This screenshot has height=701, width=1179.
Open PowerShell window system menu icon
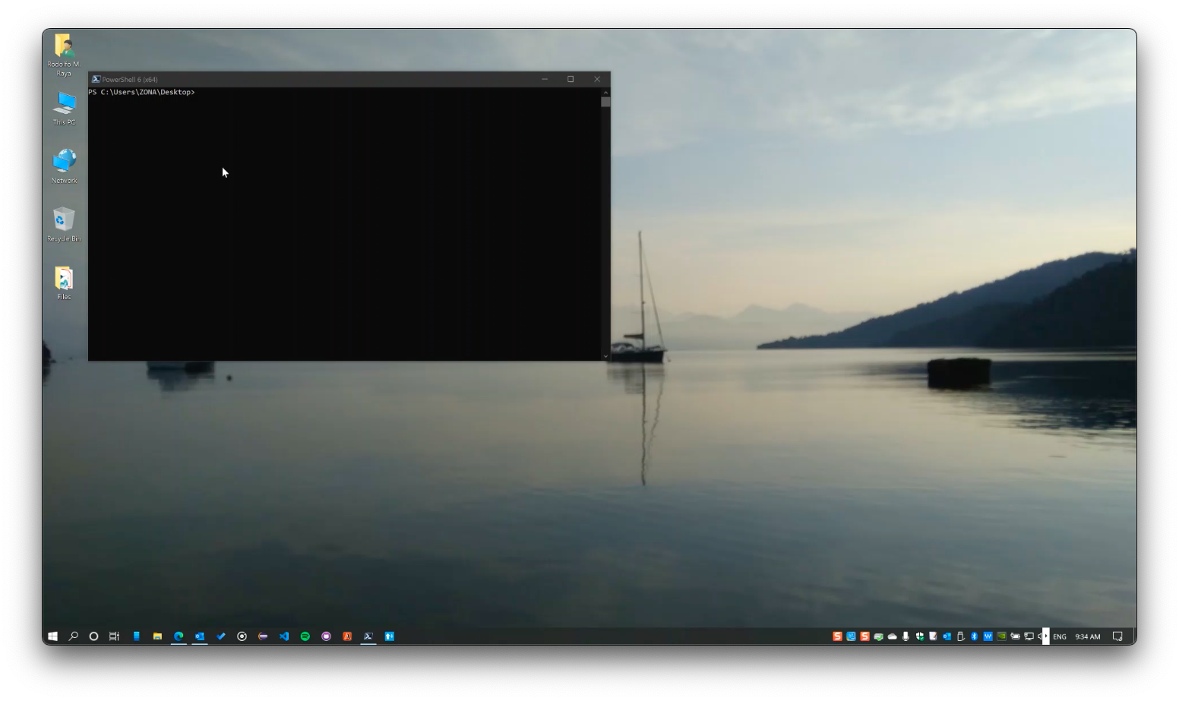[x=96, y=79]
